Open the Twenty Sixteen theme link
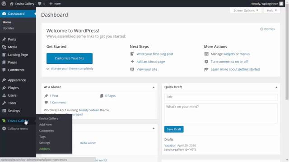 [x=89, y=110]
